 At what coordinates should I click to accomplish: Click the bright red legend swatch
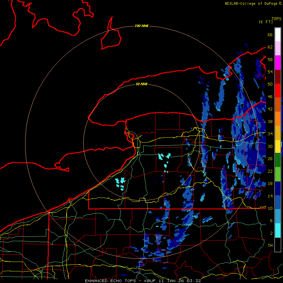(x=278, y=91)
